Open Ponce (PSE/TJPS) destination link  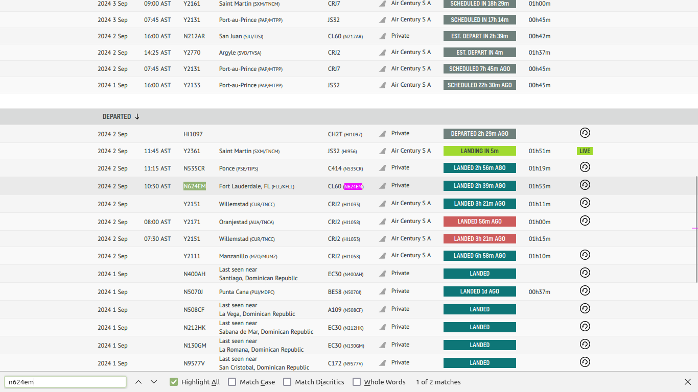pos(240,168)
